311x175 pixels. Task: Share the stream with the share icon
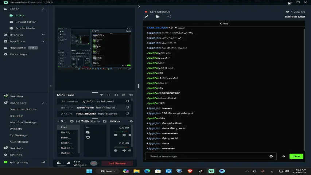click(x=169, y=17)
